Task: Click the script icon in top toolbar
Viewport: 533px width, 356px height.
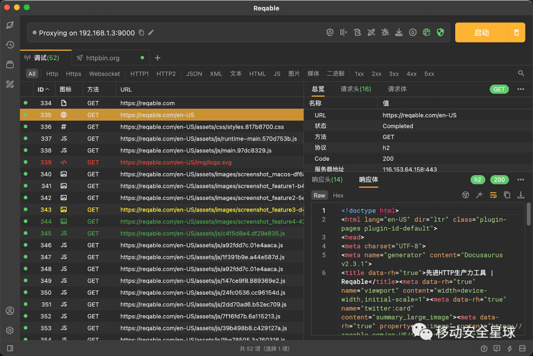Action: point(371,32)
